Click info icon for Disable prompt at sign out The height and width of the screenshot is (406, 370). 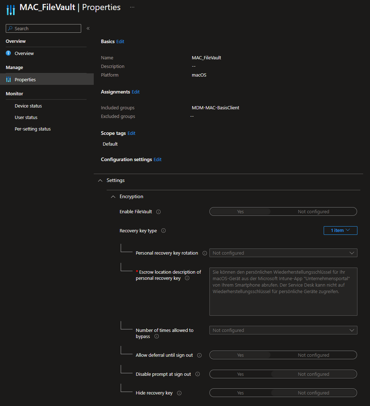(x=198, y=374)
